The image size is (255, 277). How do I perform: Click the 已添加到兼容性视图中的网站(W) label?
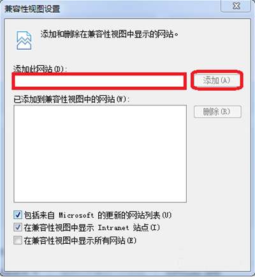point(71,99)
